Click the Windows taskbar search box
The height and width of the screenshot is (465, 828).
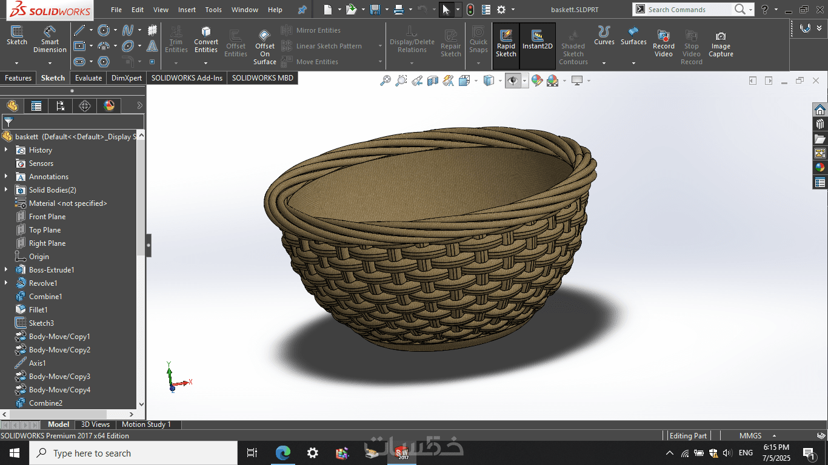click(x=133, y=453)
